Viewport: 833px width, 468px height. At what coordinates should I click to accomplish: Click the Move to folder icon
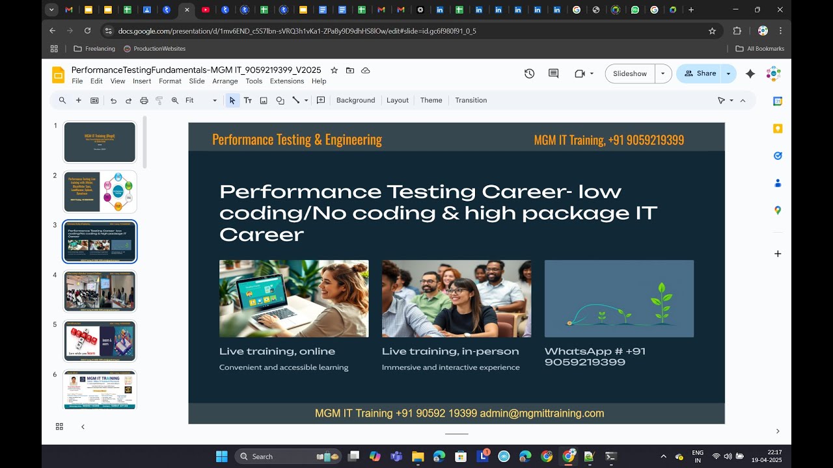coord(350,70)
